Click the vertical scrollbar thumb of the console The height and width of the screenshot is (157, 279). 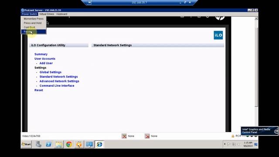(256, 67)
